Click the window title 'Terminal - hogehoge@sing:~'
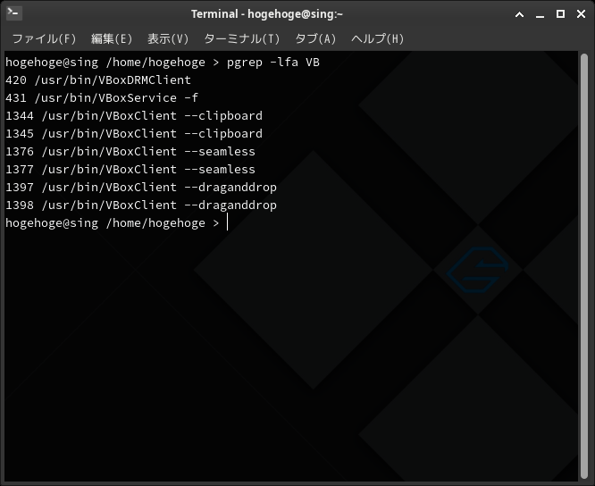The image size is (595, 486). [x=267, y=14]
